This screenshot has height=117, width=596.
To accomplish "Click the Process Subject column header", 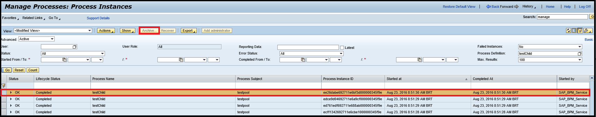I will coord(278,79).
